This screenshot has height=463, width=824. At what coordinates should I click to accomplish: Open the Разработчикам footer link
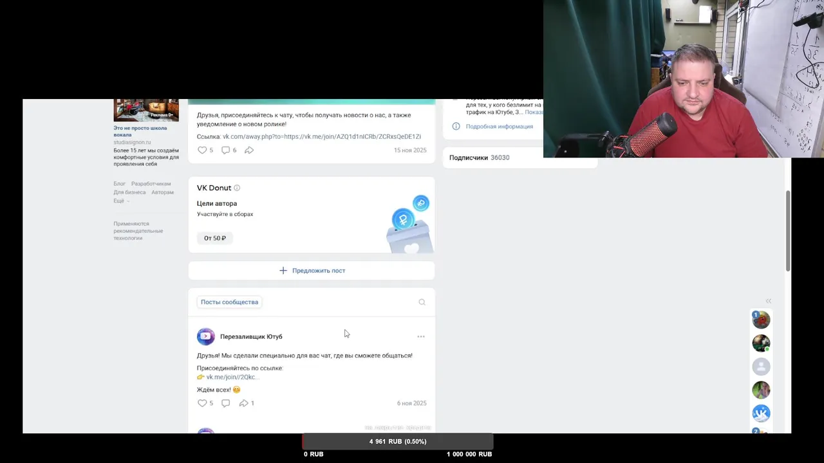tap(151, 184)
